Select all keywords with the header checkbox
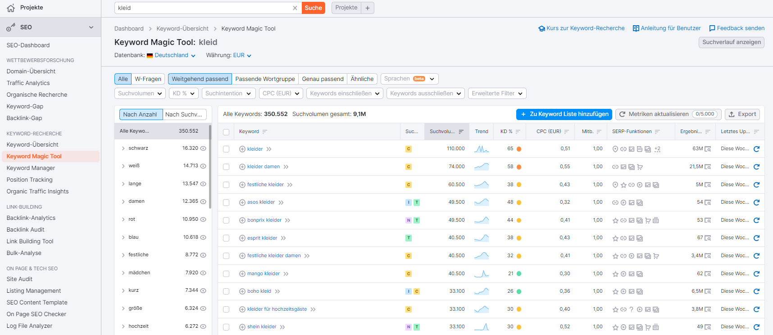The width and height of the screenshot is (773, 335). pos(226,132)
